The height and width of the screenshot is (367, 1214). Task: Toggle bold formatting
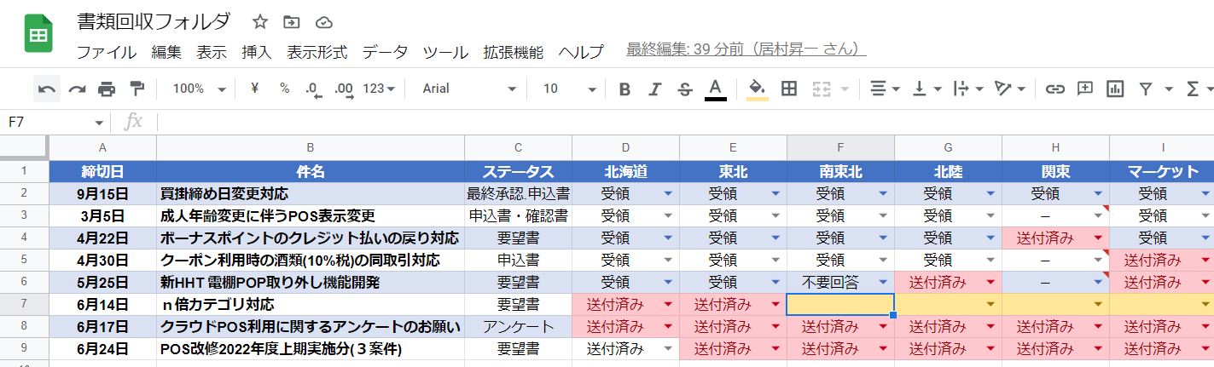pos(624,89)
